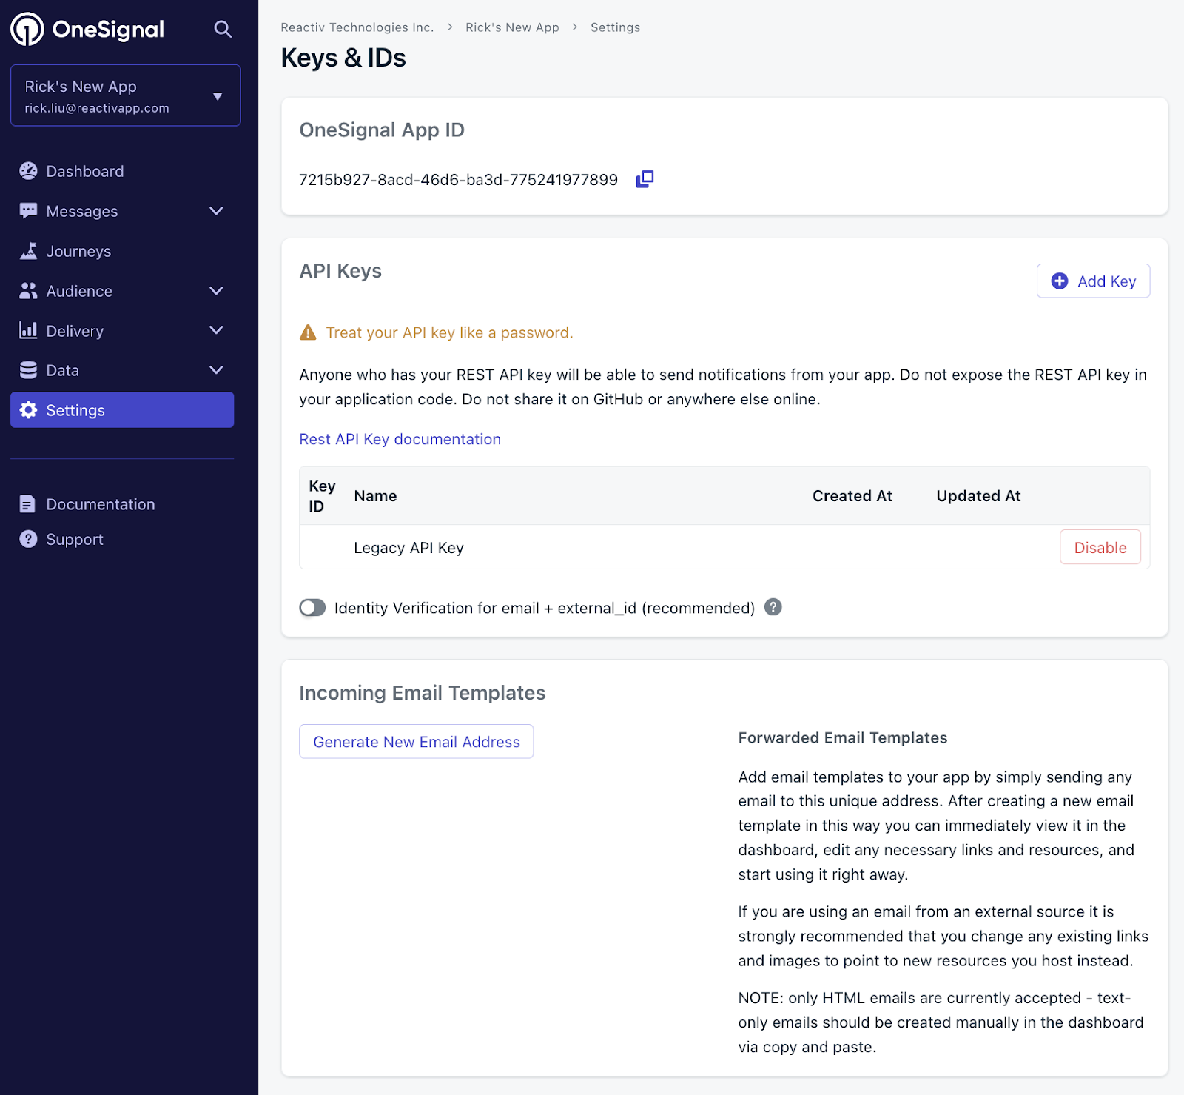Open search with the magnifying glass icon
Viewport: 1184px width, 1095px height.
click(223, 30)
